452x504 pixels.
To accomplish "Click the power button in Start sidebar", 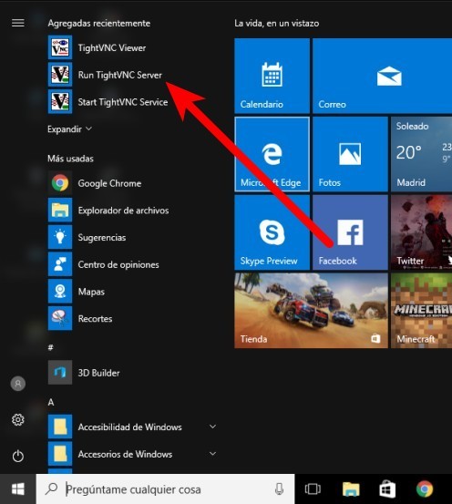I will tap(18, 456).
